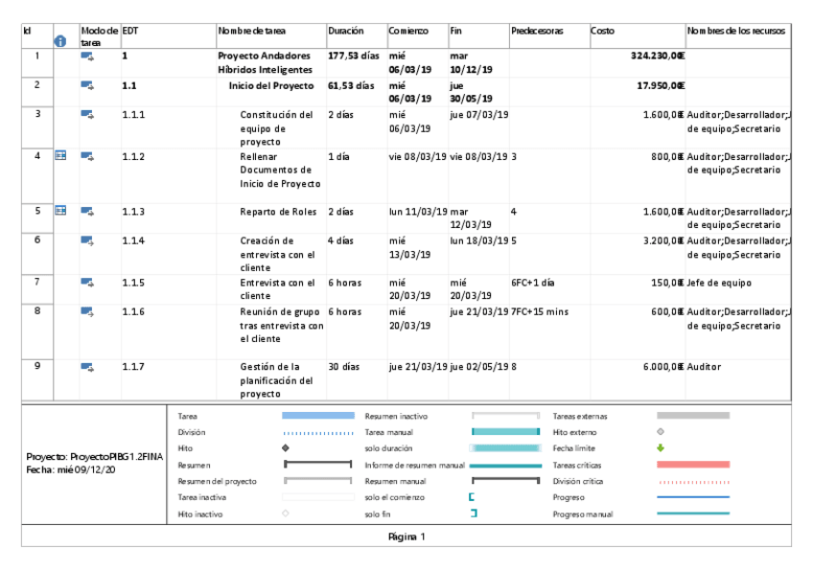Click the task mode icon for row 1
This screenshot has width=813, height=571.
click(88, 57)
